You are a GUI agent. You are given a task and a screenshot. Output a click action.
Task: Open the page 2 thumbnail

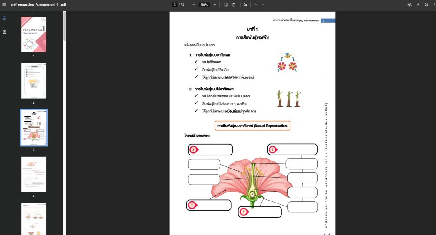click(x=34, y=81)
